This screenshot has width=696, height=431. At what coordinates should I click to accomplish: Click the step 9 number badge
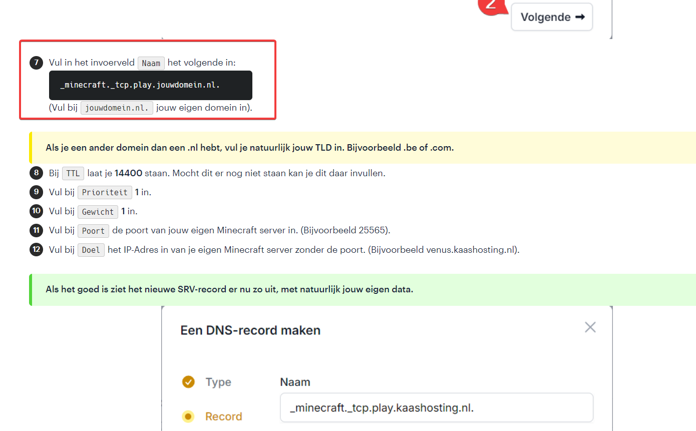pos(36,192)
